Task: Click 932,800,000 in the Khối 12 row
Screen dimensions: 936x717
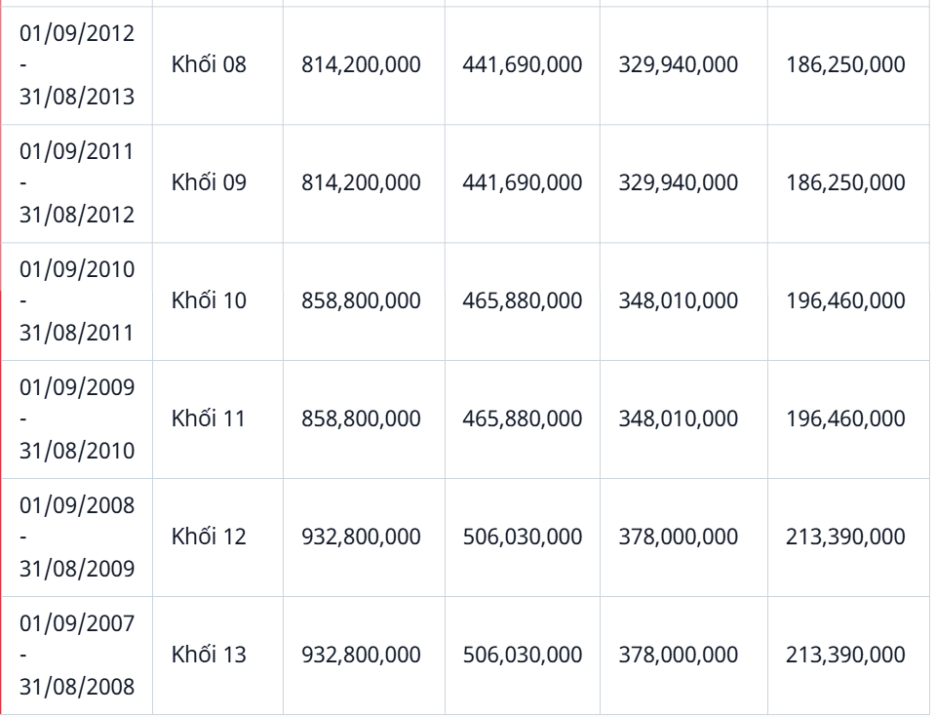Action: [x=362, y=537]
